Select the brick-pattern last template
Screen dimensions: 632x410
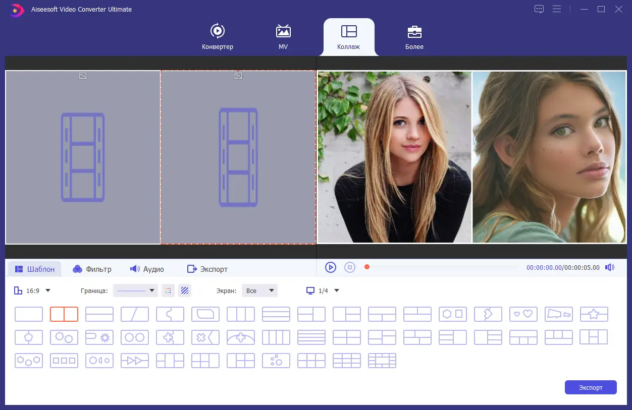coord(382,361)
